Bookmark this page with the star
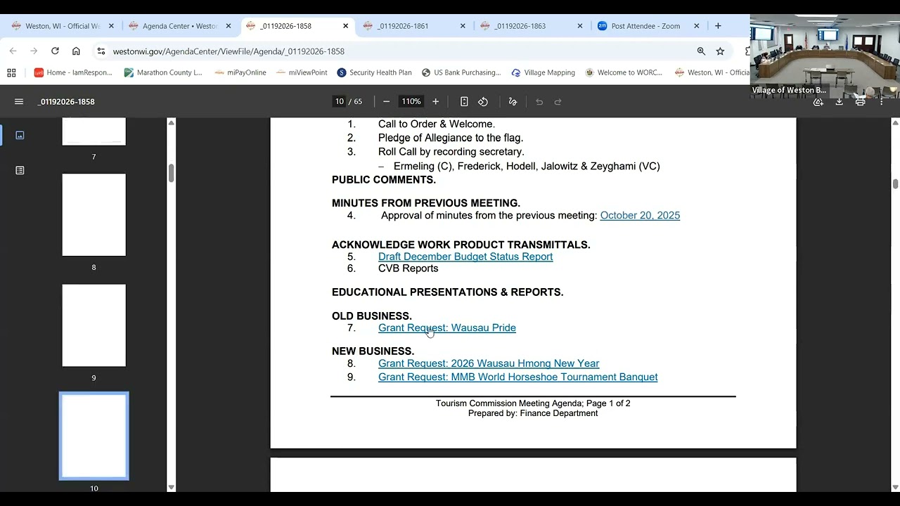 [720, 51]
